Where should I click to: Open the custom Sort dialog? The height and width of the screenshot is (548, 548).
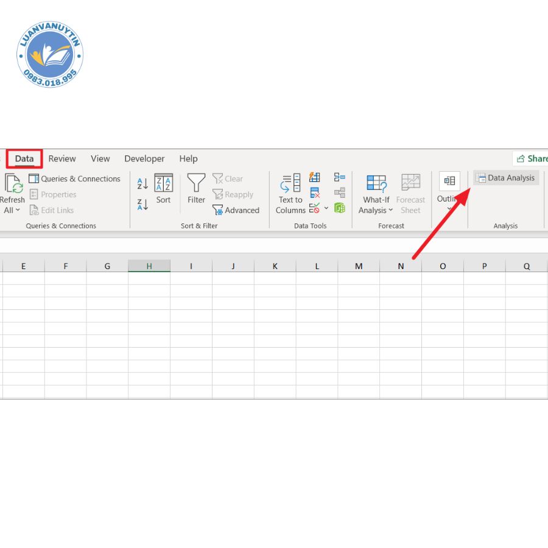(163, 189)
